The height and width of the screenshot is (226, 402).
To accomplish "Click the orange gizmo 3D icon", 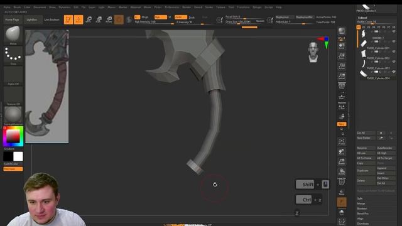I will (119, 19).
